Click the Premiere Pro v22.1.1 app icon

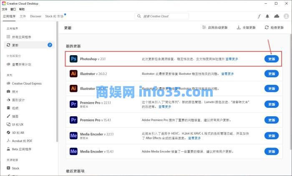(x=73, y=104)
